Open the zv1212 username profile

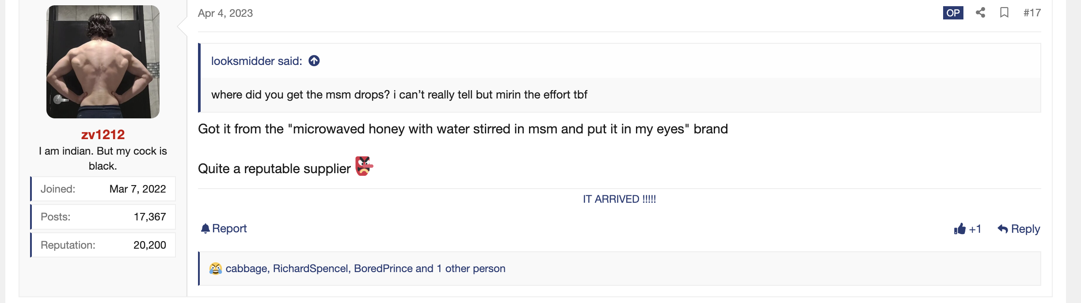click(x=103, y=134)
